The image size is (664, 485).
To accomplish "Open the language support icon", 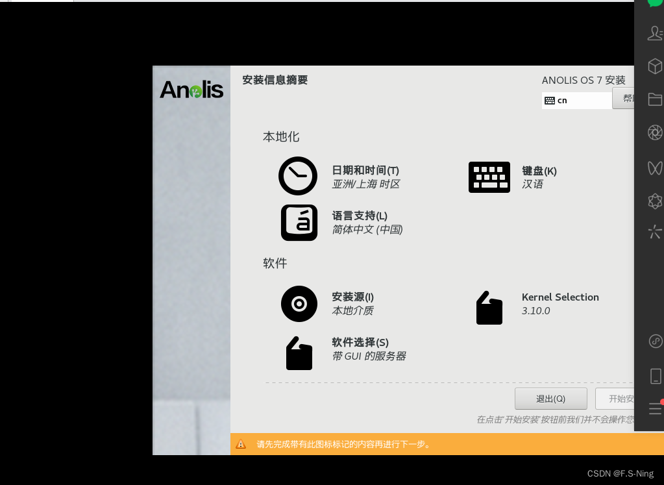I will [x=299, y=223].
